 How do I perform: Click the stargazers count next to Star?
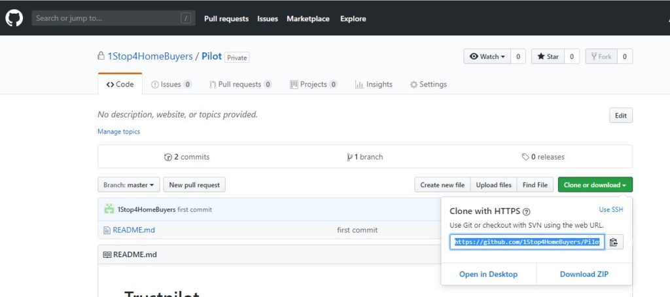click(572, 56)
